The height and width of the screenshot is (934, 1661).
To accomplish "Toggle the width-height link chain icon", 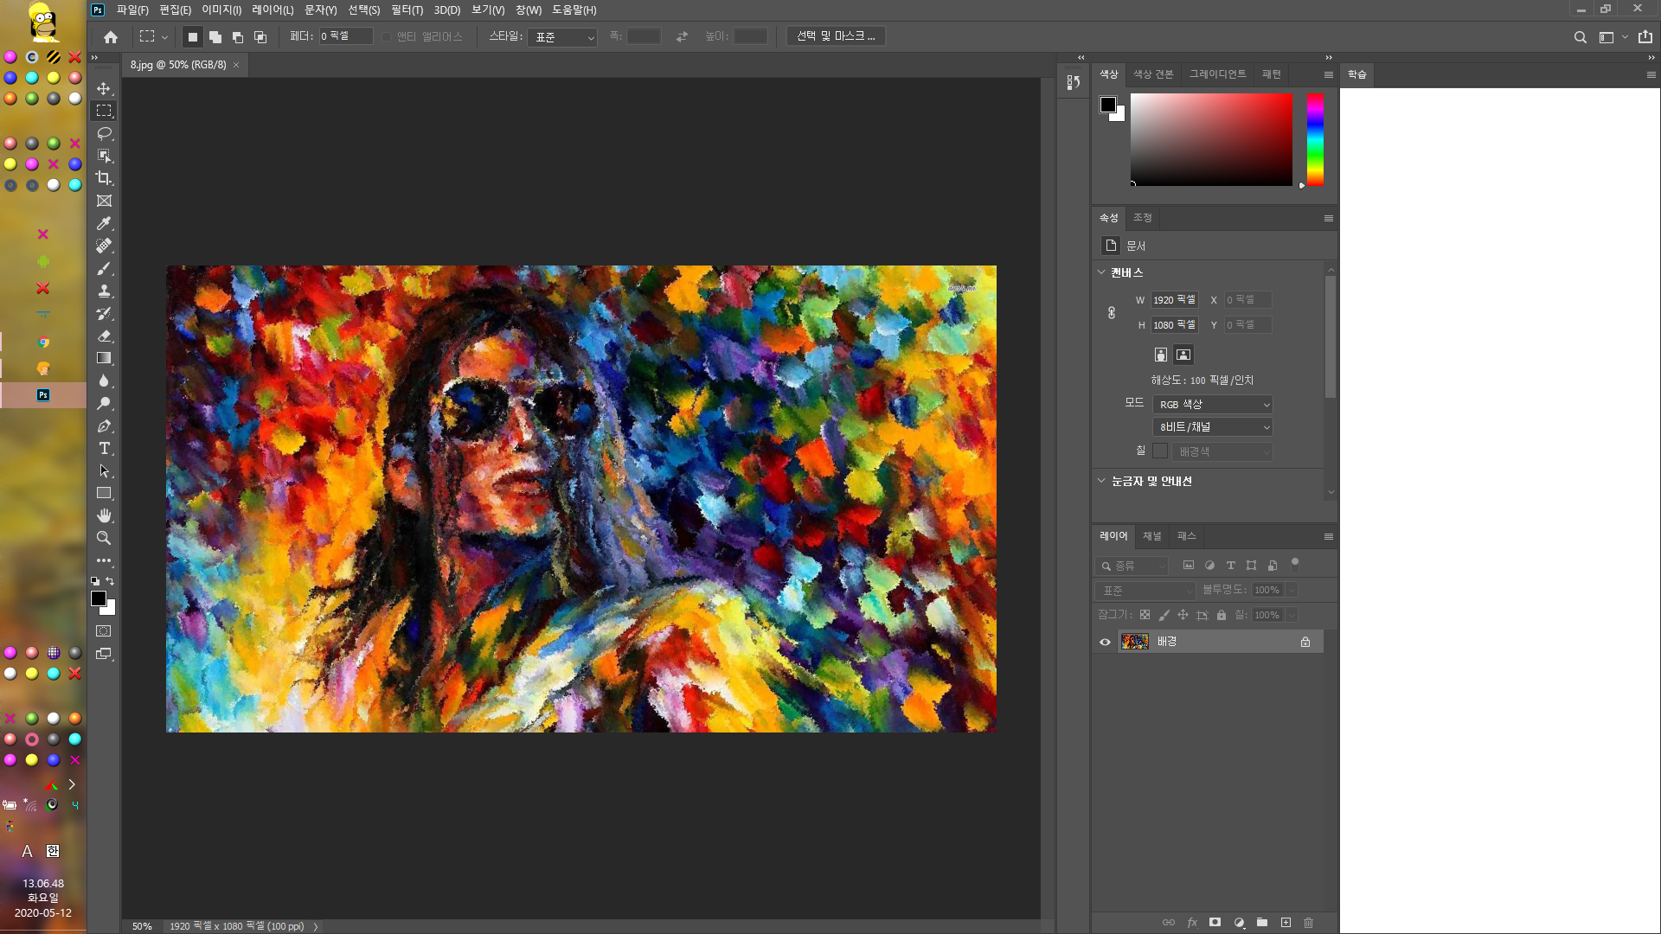I will (1112, 313).
